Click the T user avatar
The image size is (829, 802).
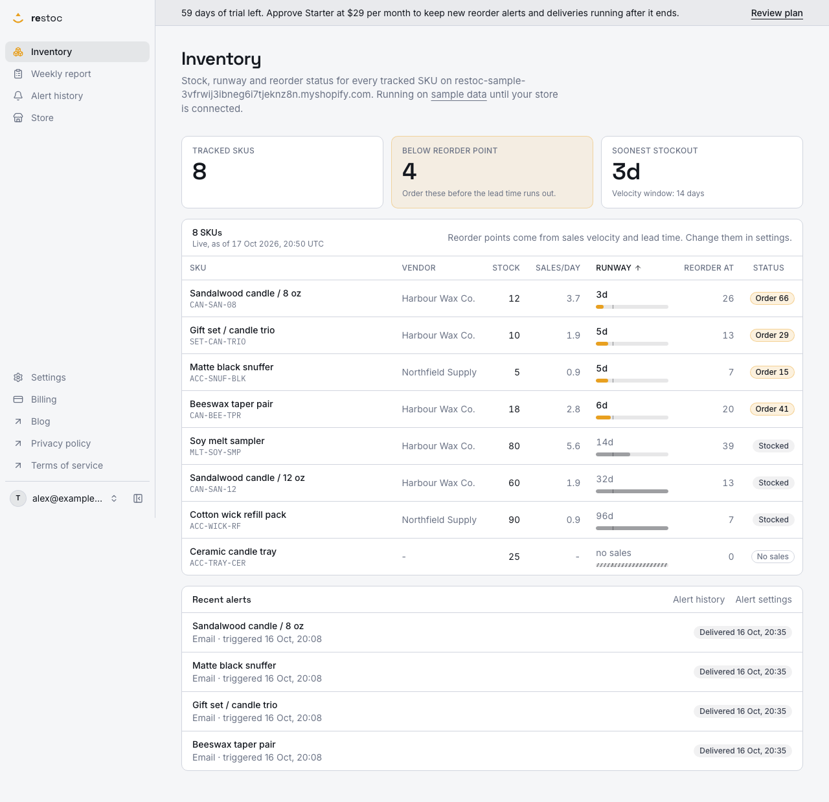coord(18,498)
